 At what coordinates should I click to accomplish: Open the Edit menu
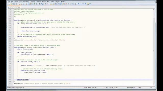click(x=12, y=2)
